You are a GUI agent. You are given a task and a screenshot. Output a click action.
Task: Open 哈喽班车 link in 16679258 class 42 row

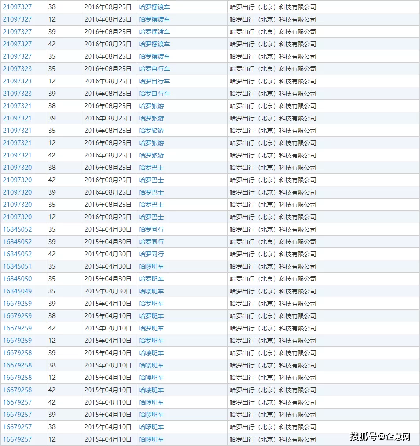tap(152, 390)
